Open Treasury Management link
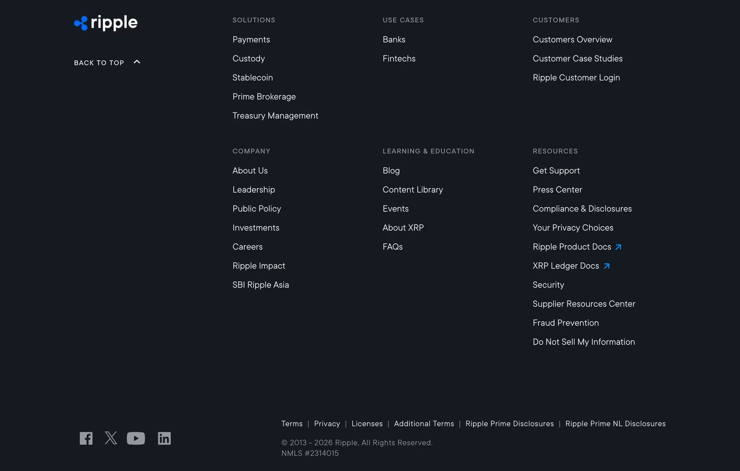This screenshot has height=471, width=740. [x=275, y=116]
